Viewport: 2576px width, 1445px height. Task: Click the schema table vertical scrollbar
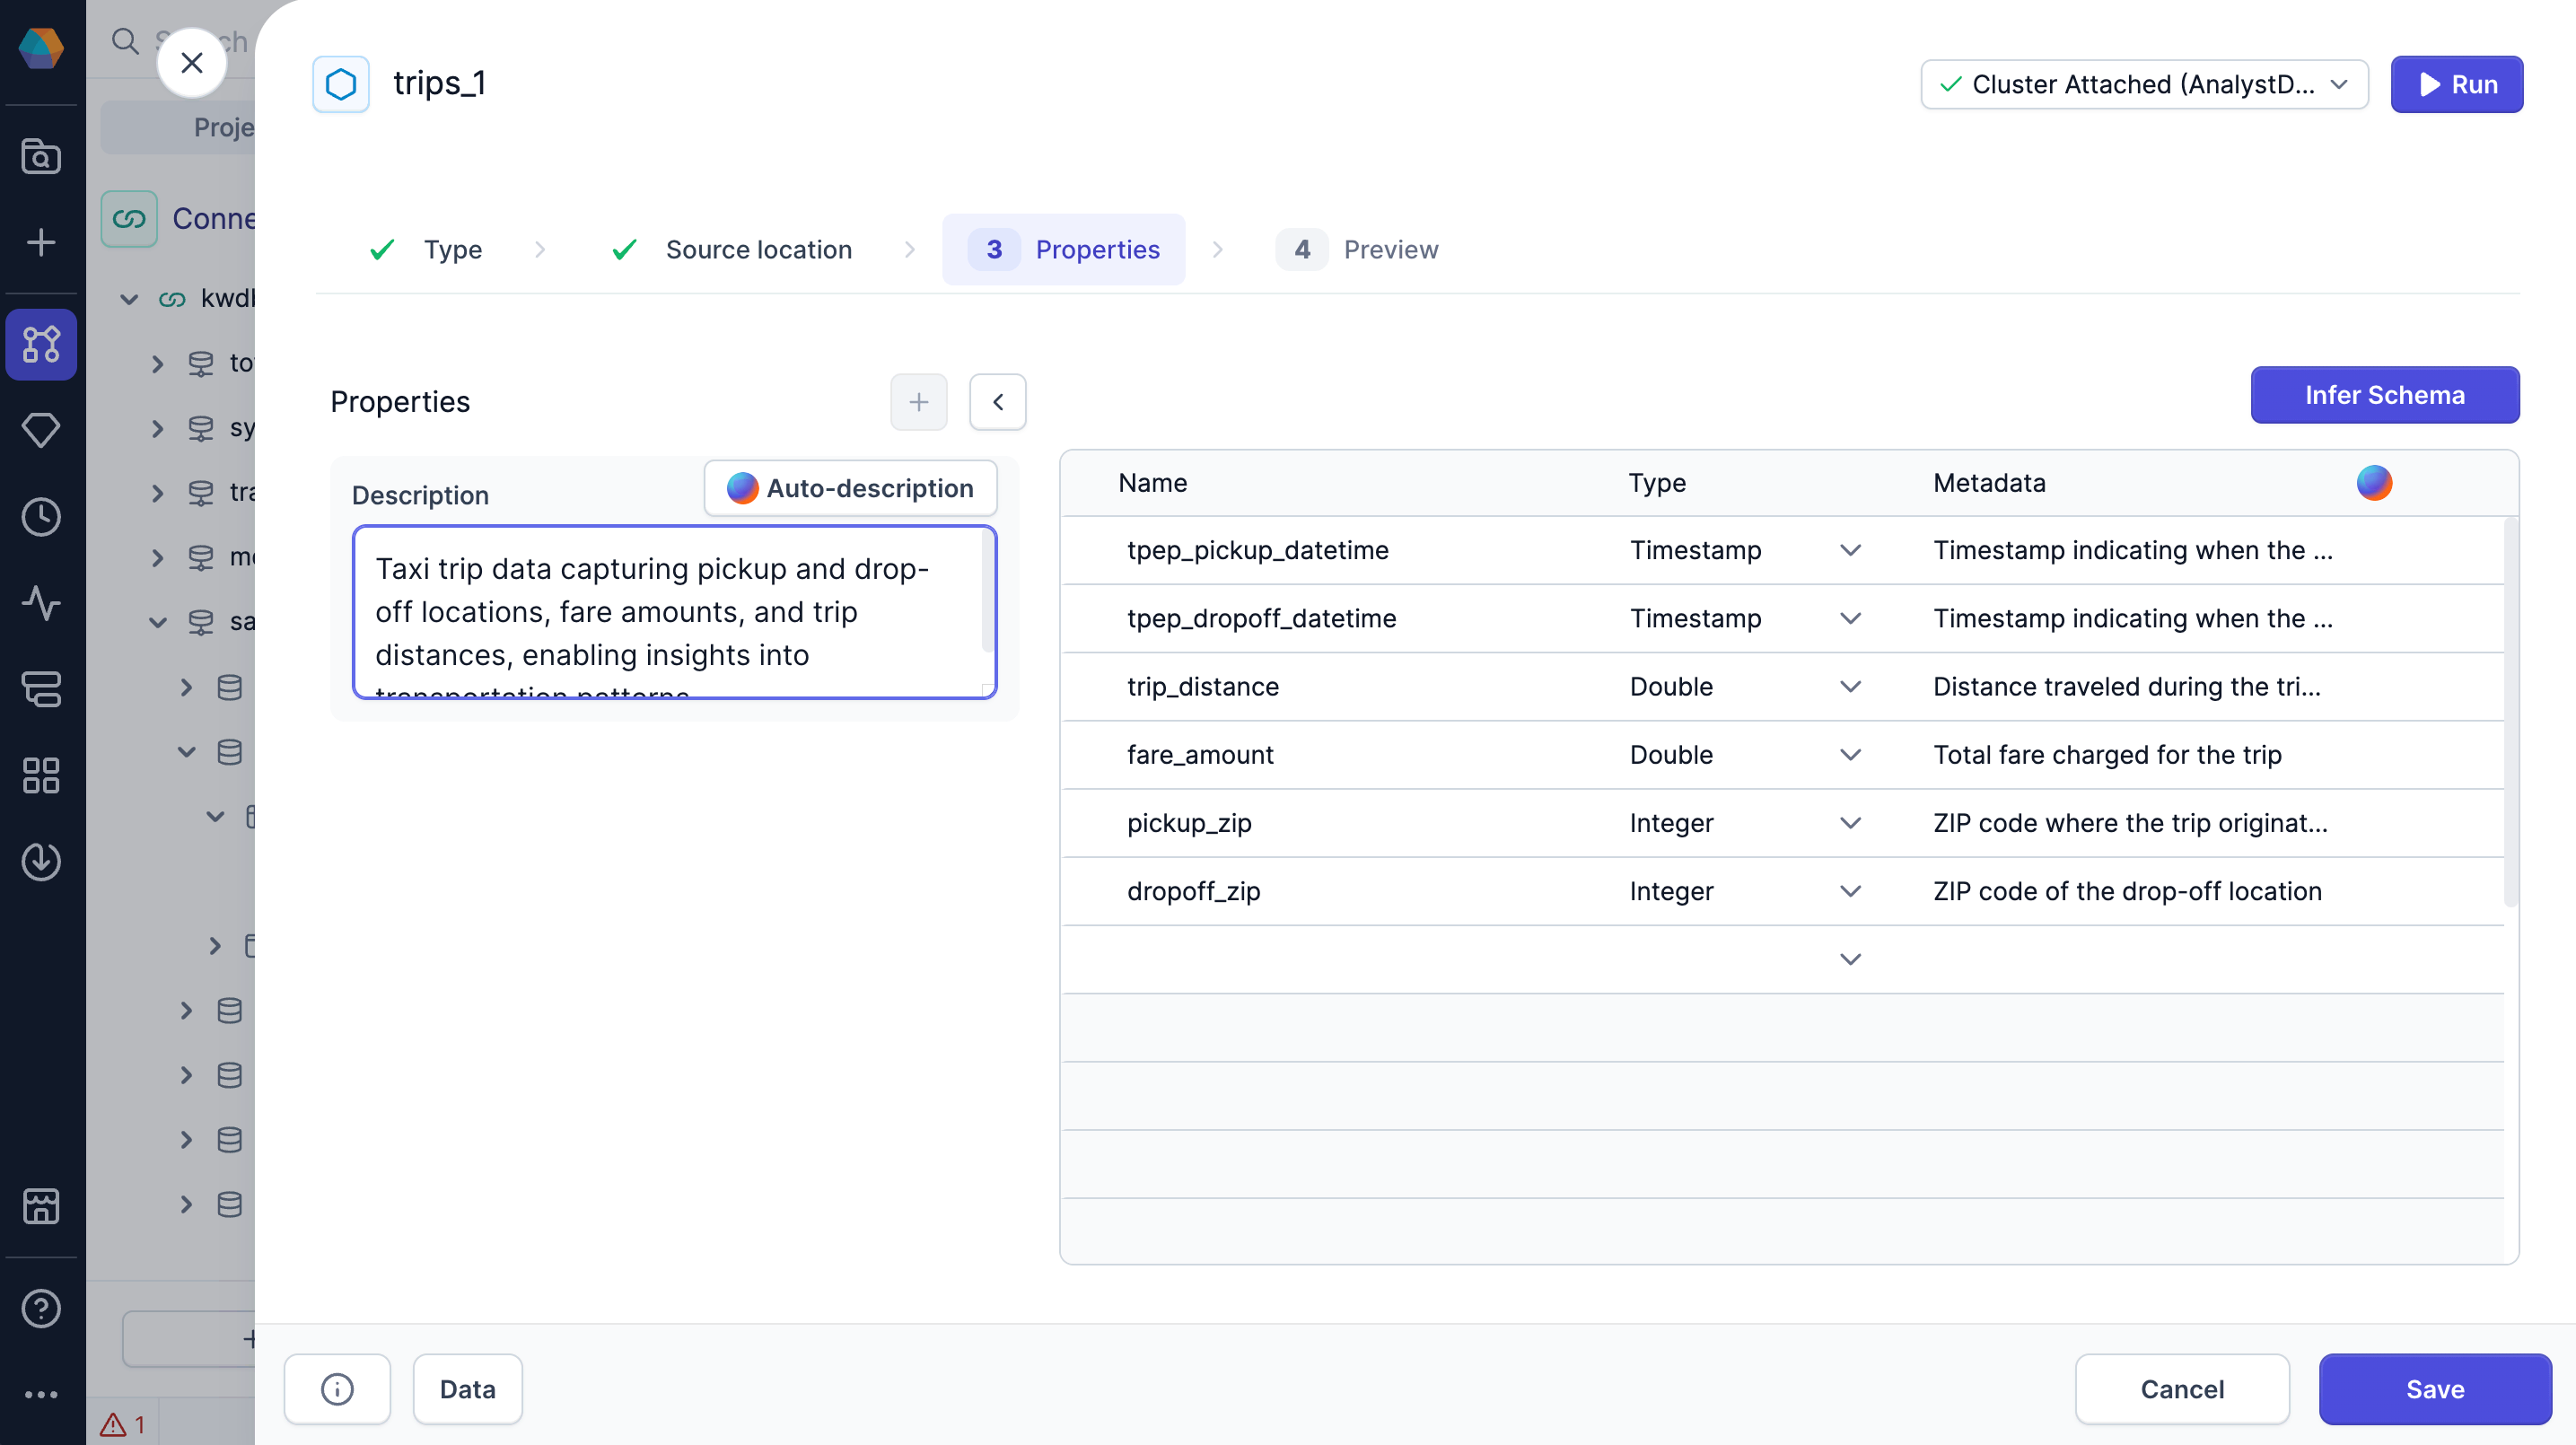point(2510,710)
